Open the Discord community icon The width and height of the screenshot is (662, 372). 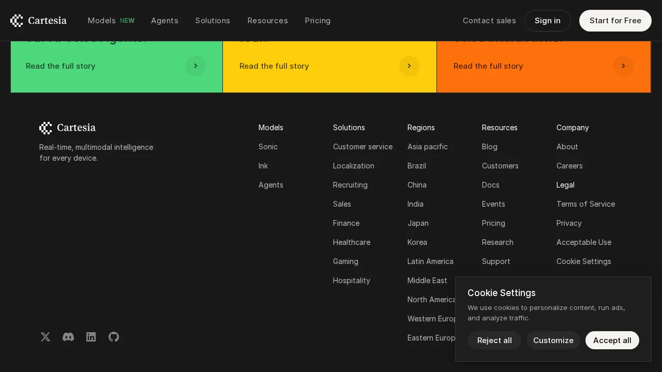(68, 337)
